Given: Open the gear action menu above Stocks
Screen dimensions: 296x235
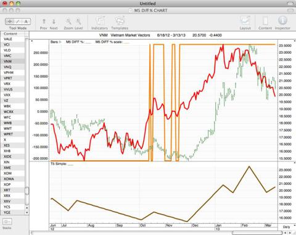Looking at the screenshot, I should pyautogui.click(x=7, y=221).
